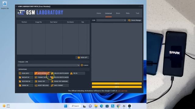Launch Google Chrome from the taskbar

119,106
